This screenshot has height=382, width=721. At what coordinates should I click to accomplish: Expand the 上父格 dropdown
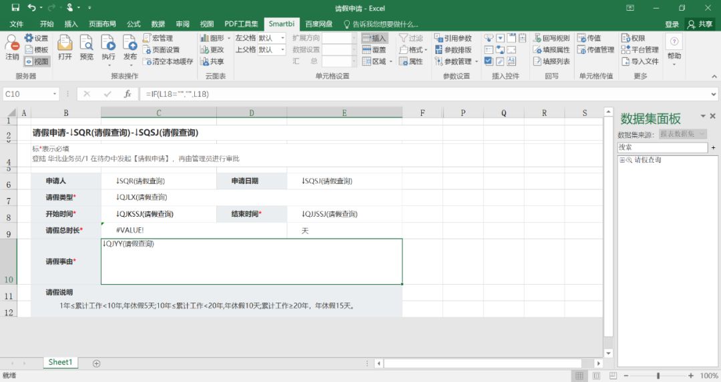(x=282, y=49)
